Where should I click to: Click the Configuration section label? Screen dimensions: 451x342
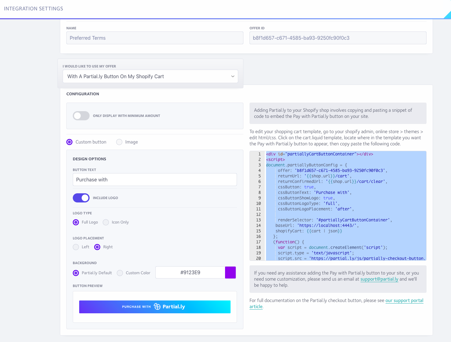click(x=83, y=94)
